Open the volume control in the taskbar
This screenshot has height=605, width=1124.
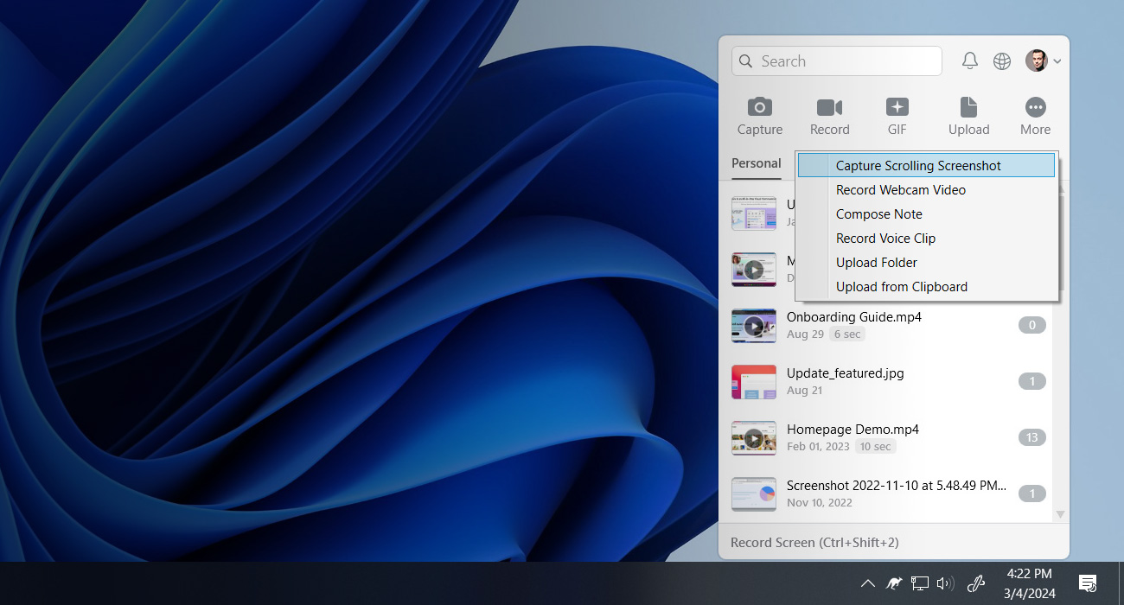945,583
